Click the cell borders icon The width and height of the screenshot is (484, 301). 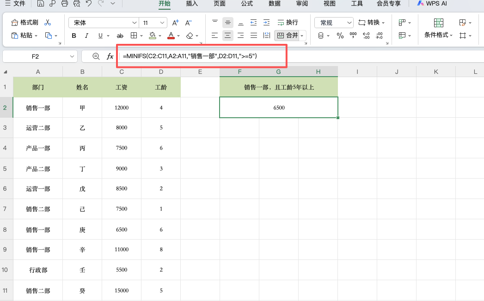click(x=134, y=36)
